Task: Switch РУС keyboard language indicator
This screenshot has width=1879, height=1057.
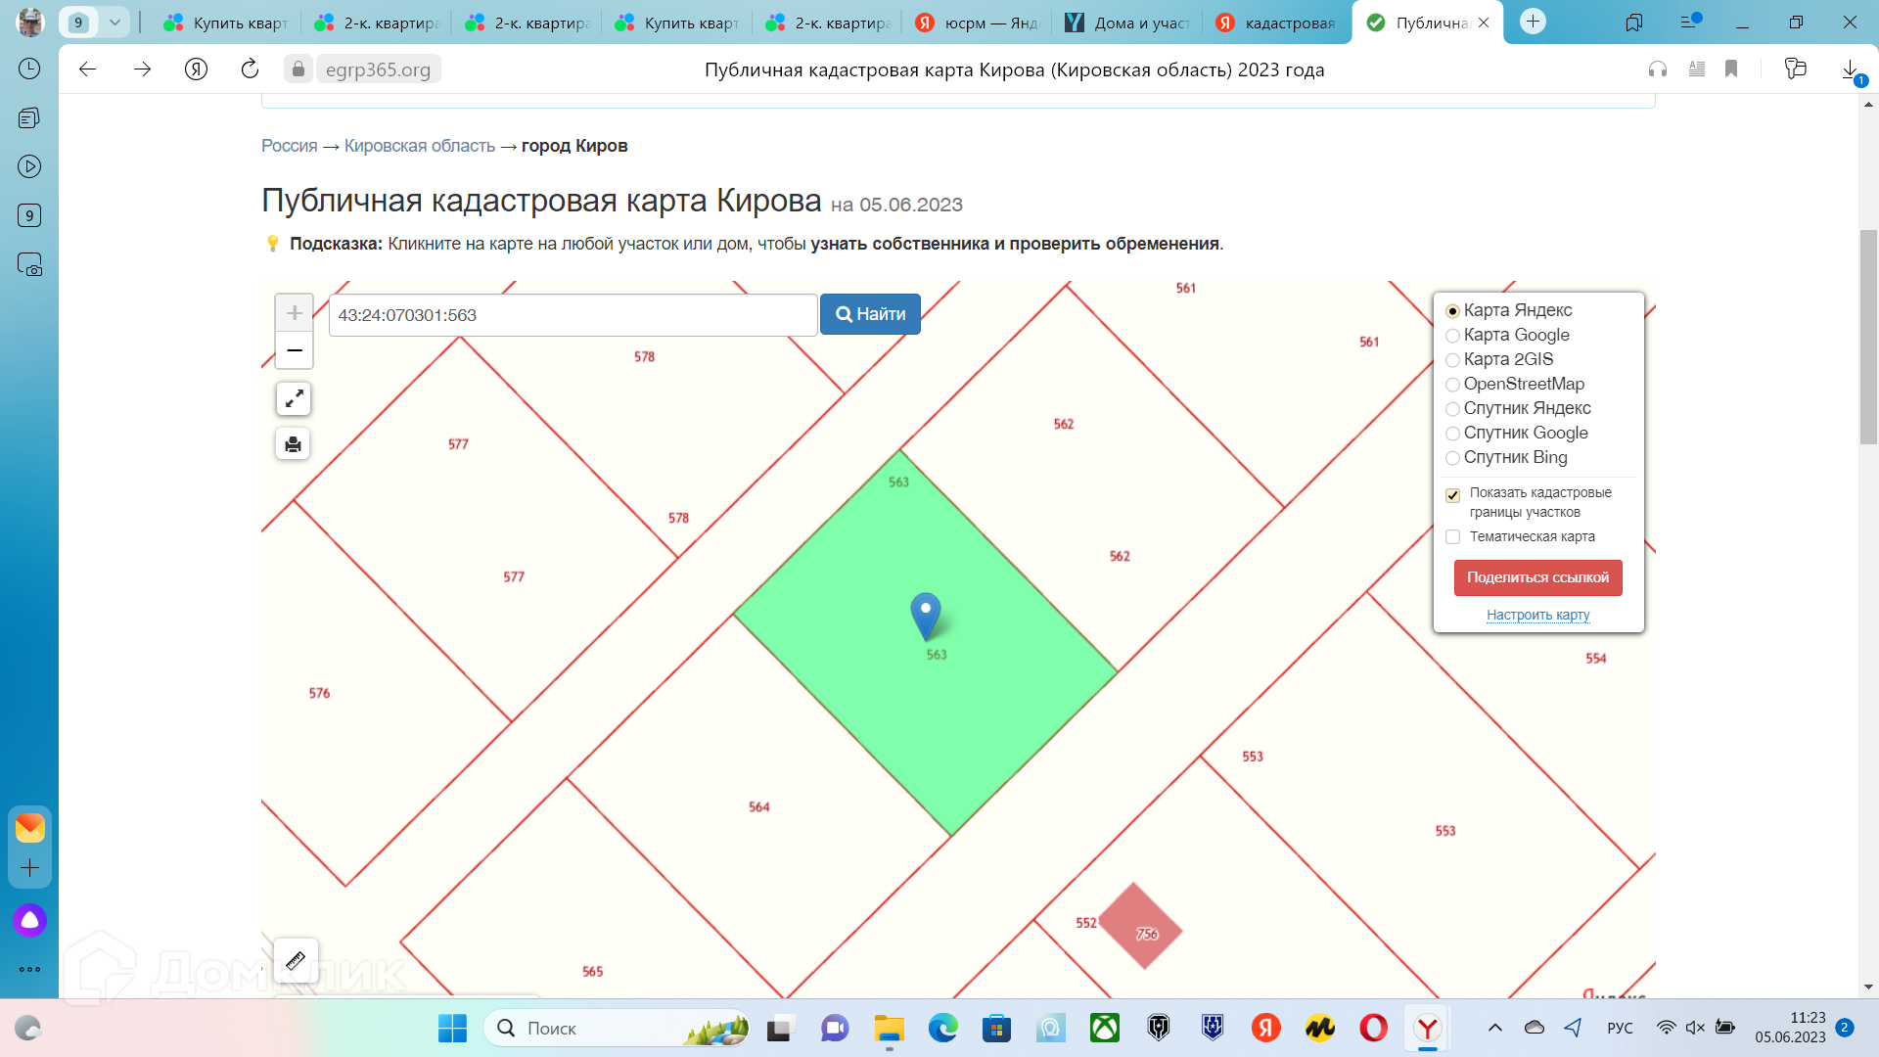Action: point(1620,1028)
